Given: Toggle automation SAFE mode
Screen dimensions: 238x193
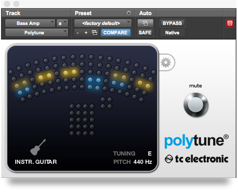Looking at the screenshot, I should [x=145, y=33].
